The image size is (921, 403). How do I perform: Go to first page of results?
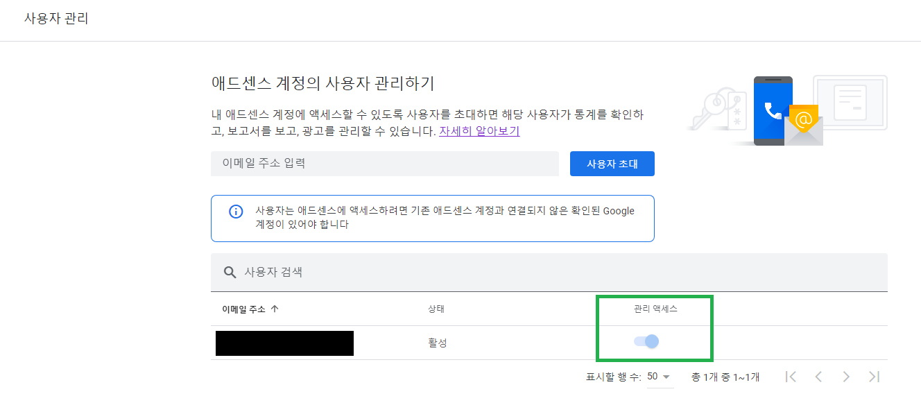pyautogui.click(x=791, y=377)
